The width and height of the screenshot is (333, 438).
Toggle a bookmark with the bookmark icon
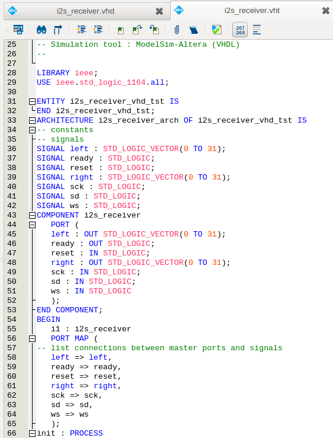tap(121, 30)
